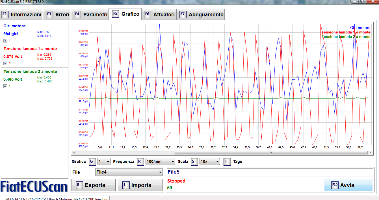The image size is (379, 200).
Task: Click the 994 giri current value
Action: coord(11,34)
